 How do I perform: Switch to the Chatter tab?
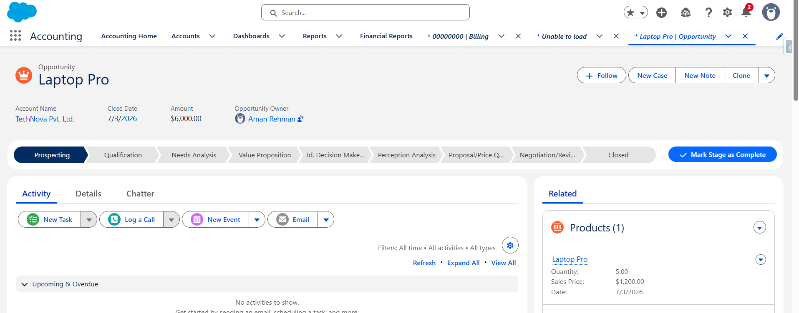[x=140, y=194]
